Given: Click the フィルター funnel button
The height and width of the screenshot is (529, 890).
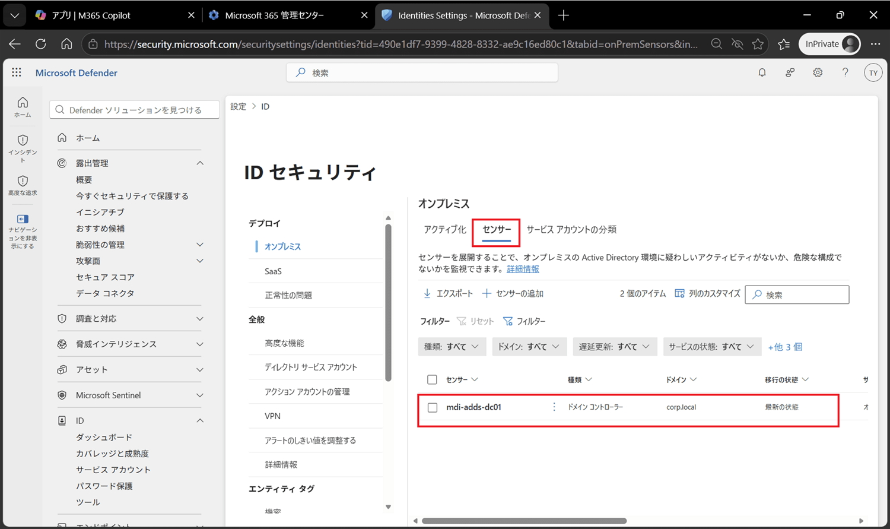Looking at the screenshot, I should [524, 321].
